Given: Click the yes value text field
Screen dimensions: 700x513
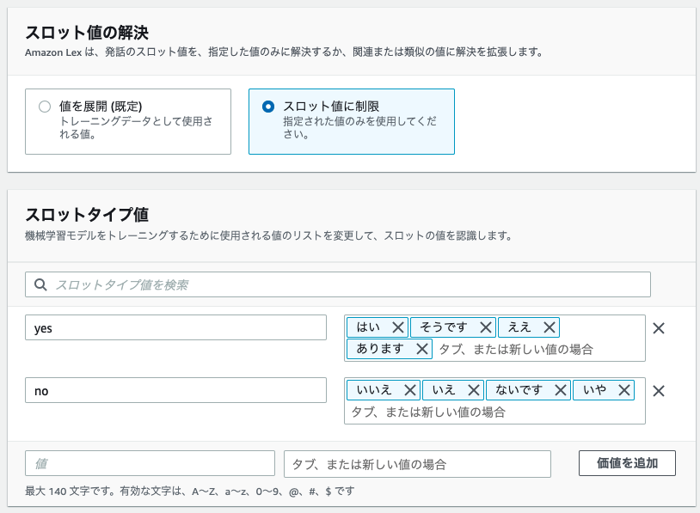Looking at the screenshot, I should tap(175, 328).
